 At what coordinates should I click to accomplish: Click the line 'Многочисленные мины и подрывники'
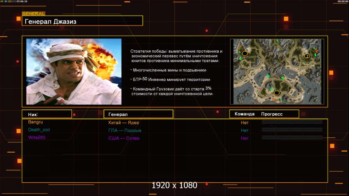pyautogui.click(x=169, y=70)
